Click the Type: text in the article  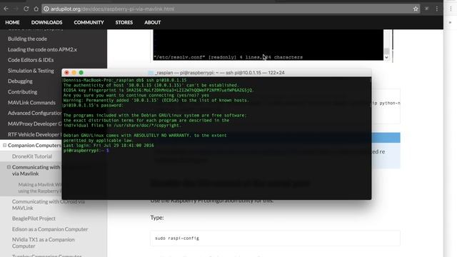tap(157, 218)
